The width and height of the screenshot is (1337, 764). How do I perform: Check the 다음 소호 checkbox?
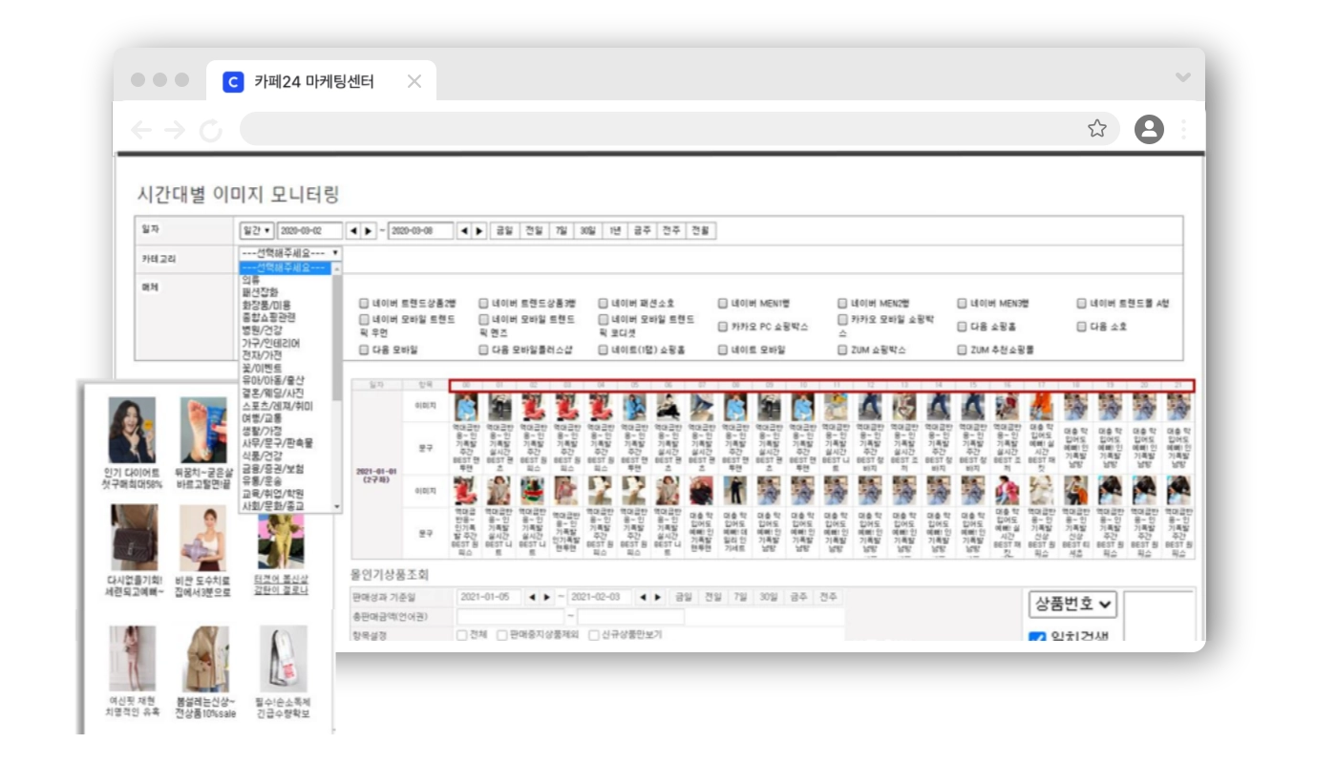[x=1082, y=327]
